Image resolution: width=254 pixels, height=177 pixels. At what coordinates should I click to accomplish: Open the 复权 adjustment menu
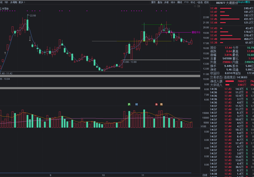tap(153, 2)
